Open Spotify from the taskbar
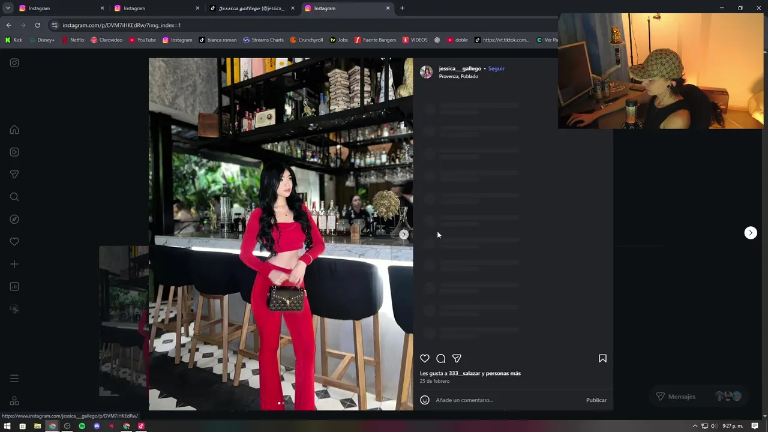The image size is (768, 432). (x=82, y=426)
